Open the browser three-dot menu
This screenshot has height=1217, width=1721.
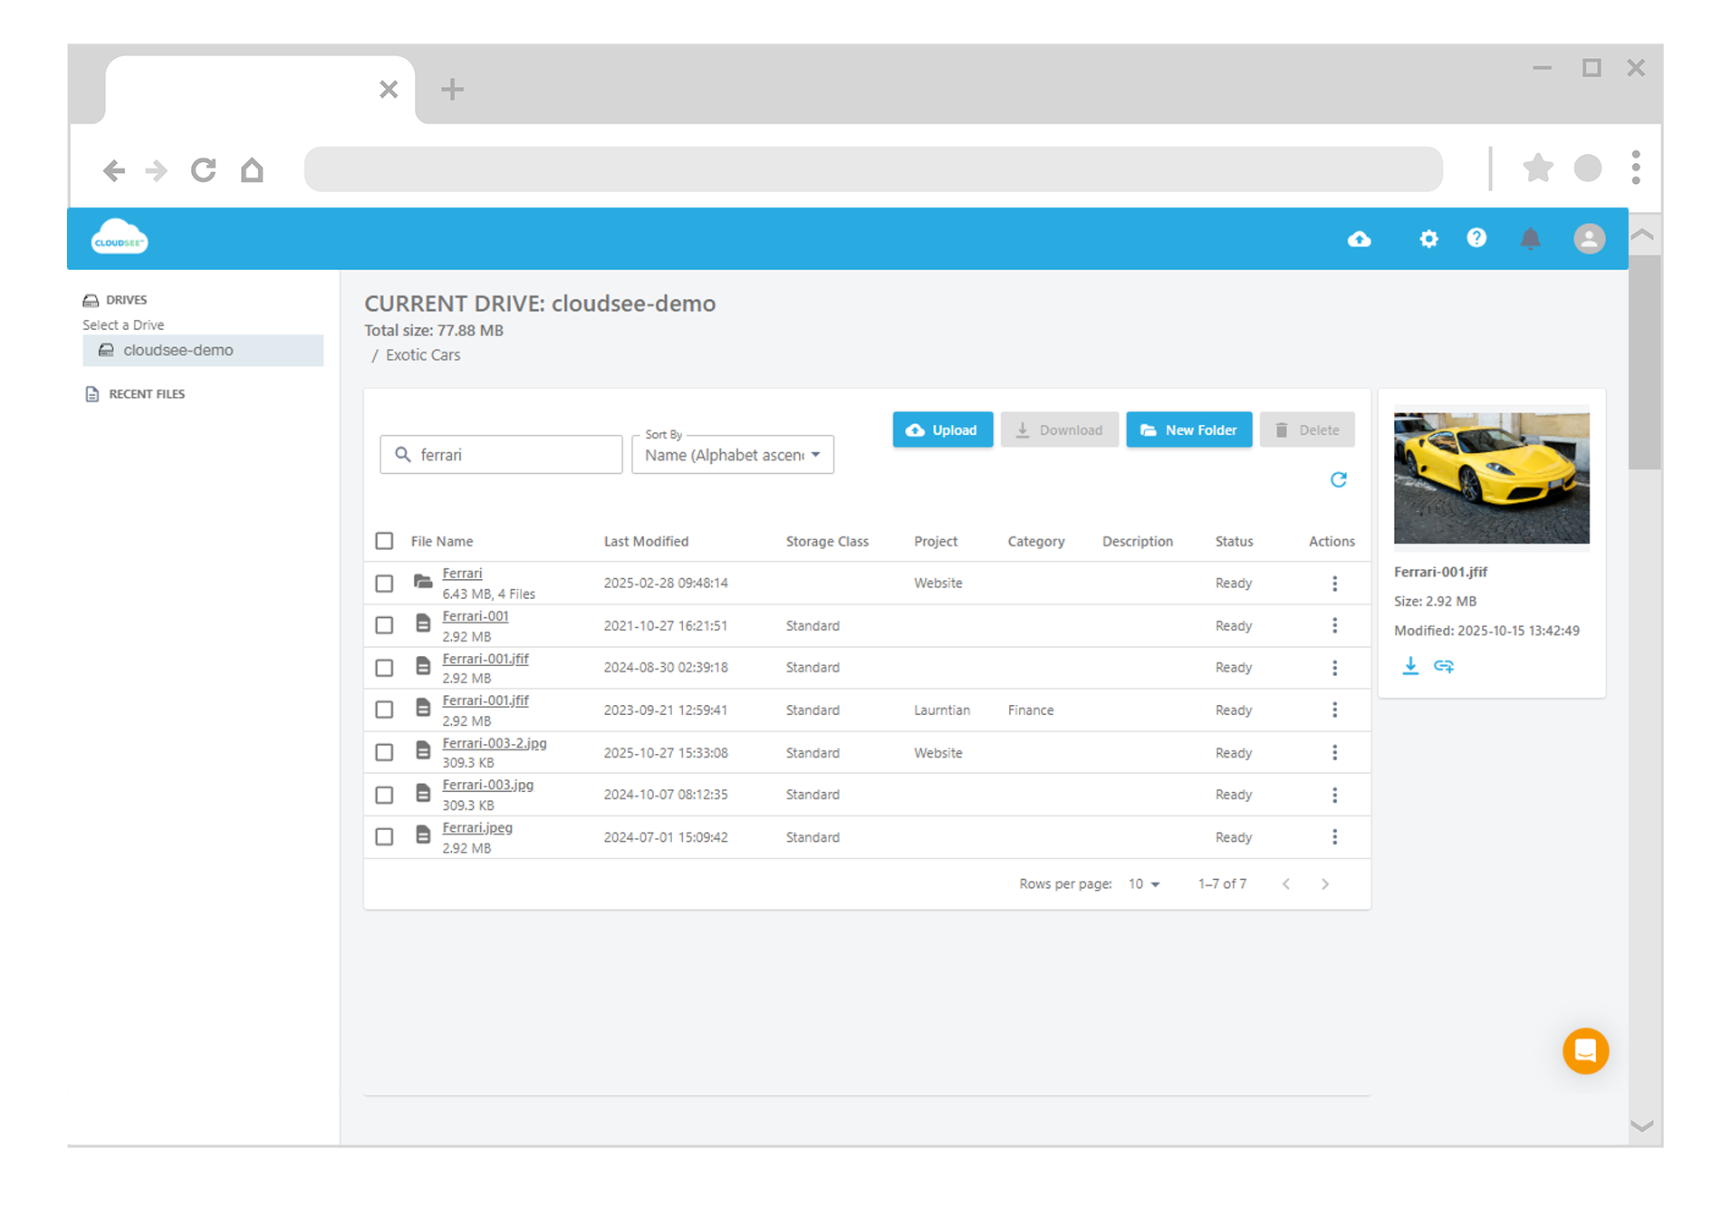(x=1635, y=168)
